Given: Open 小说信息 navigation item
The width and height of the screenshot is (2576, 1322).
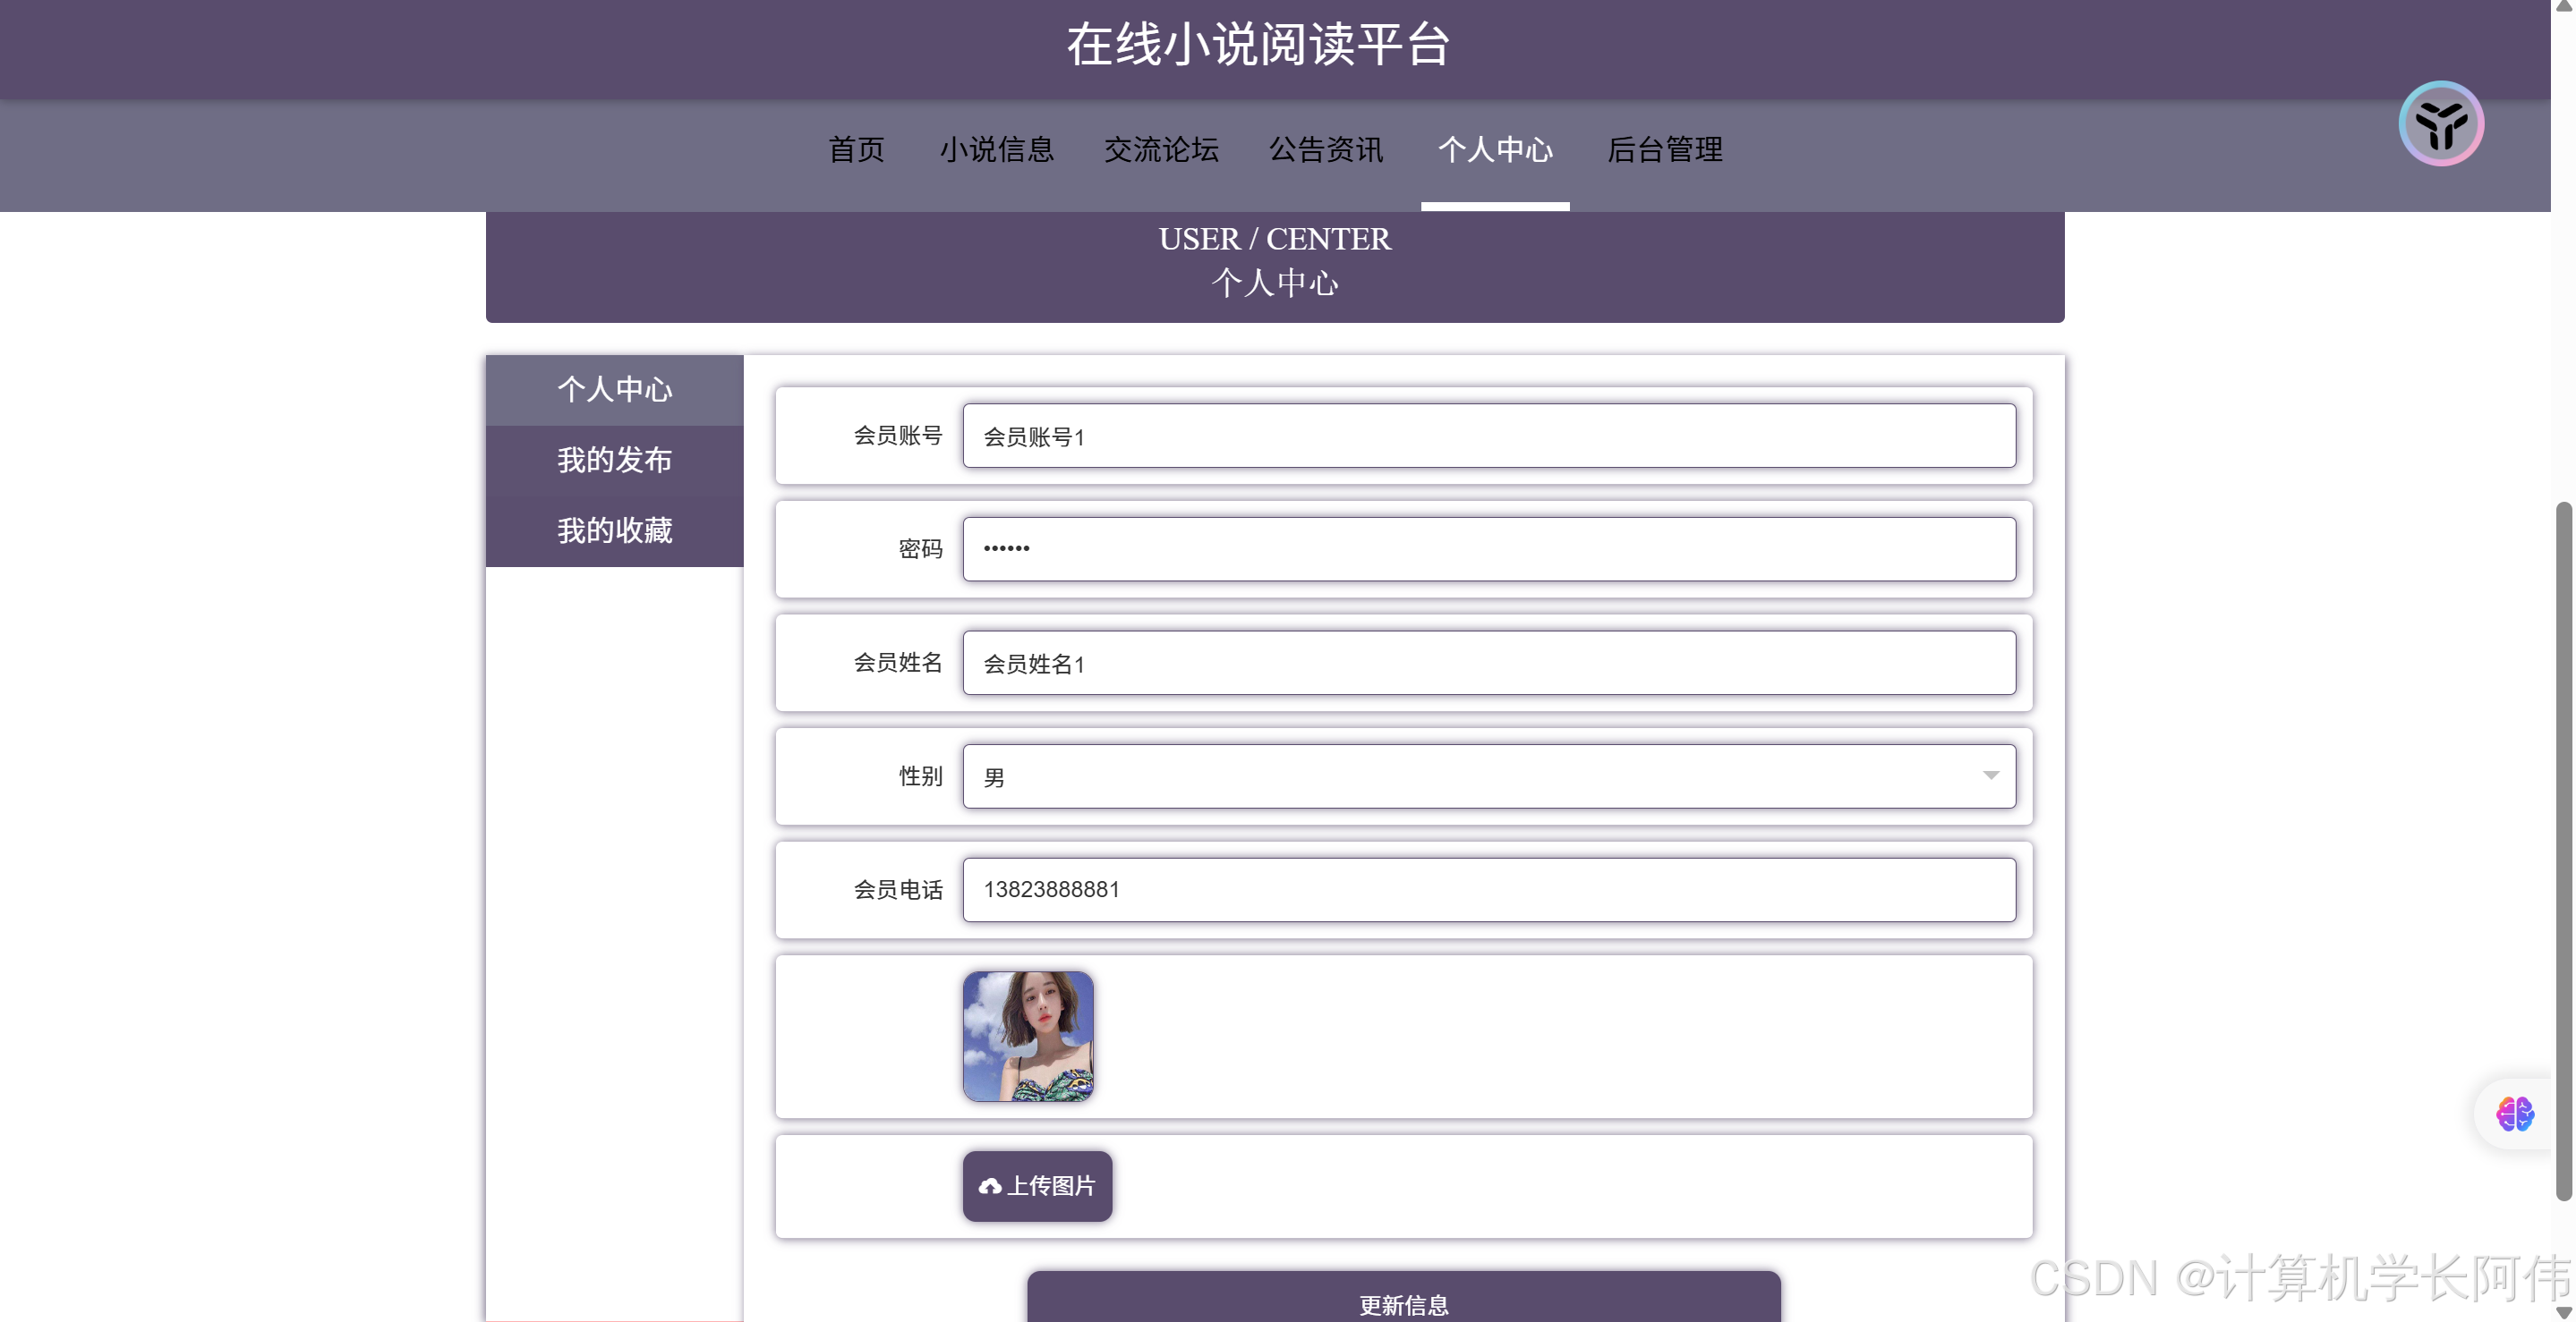Looking at the screenshot, I should coord(996,150).
